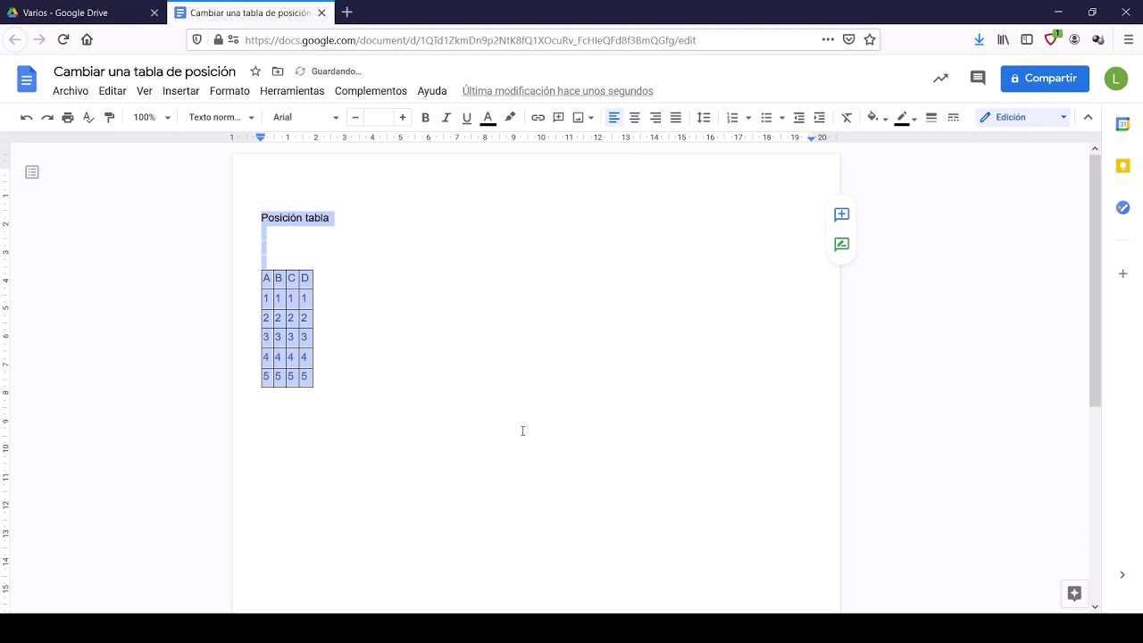View activity dashboard trend icon
Image resolution: width=1143 pixels, height=643 pixels.
pos(940,79)
